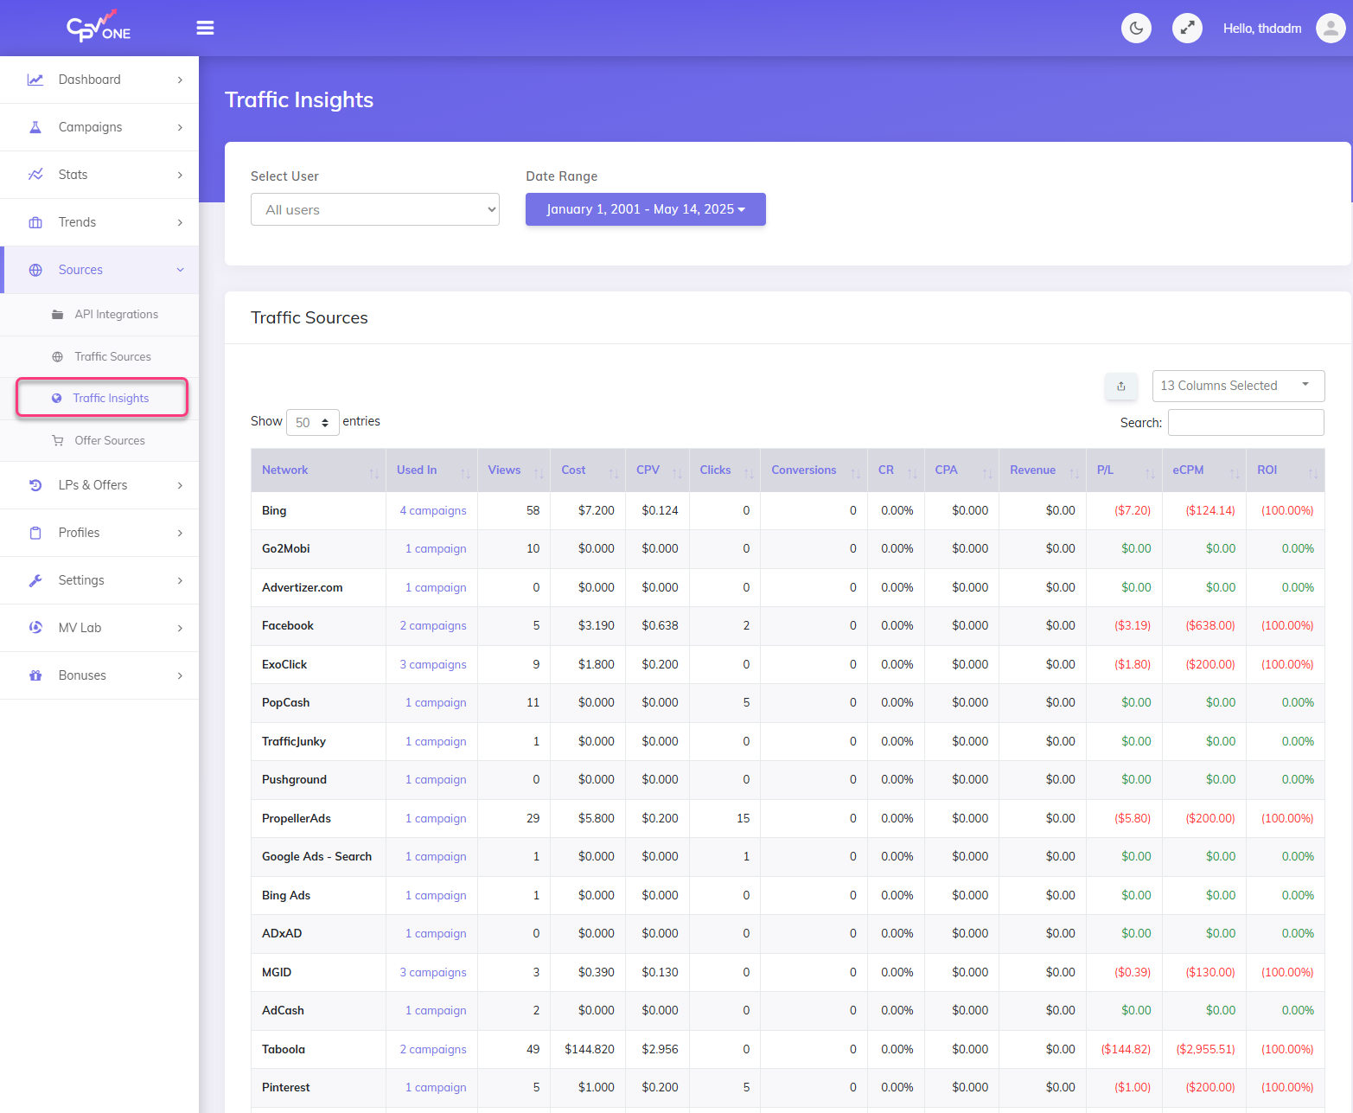
Task: Click inside the Search input field
Action: (1246, 422)
